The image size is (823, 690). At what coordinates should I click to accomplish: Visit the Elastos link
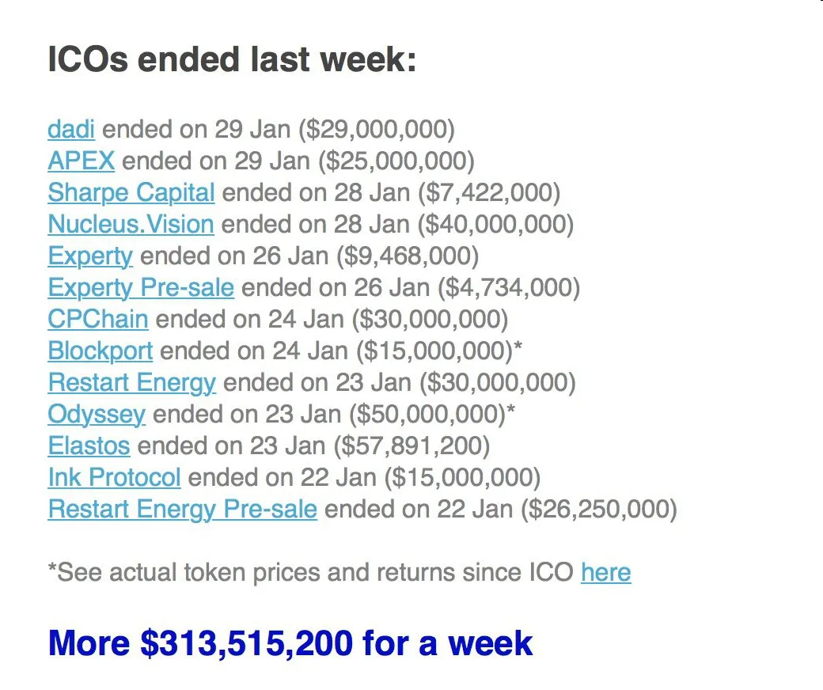click(89, 446)
